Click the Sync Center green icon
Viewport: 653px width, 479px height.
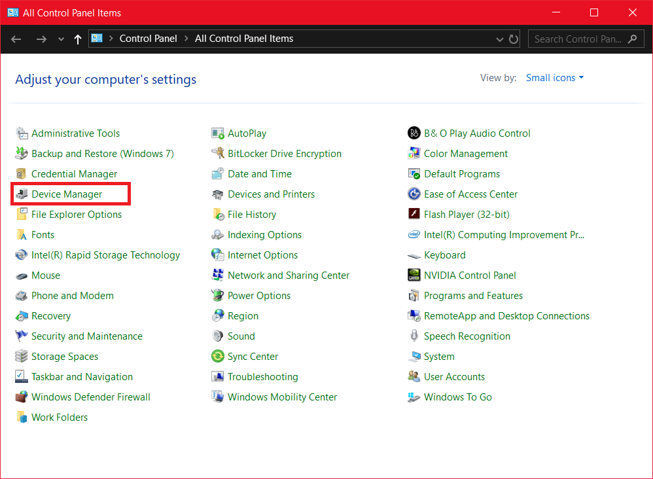(218, 357)
